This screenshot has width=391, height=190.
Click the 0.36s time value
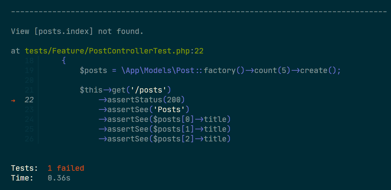[x=59, y=178]
